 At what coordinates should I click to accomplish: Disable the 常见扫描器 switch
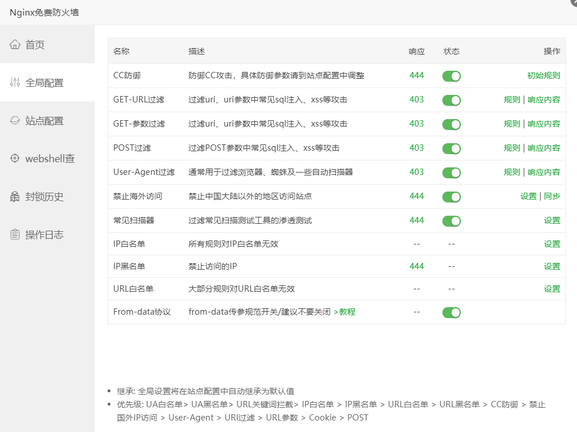[x=452, y=221]
